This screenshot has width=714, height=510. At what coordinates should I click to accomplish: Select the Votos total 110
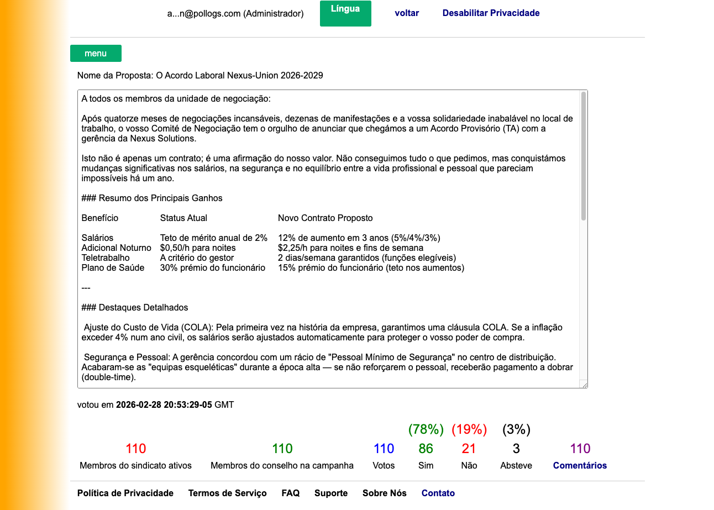(384, 449)
